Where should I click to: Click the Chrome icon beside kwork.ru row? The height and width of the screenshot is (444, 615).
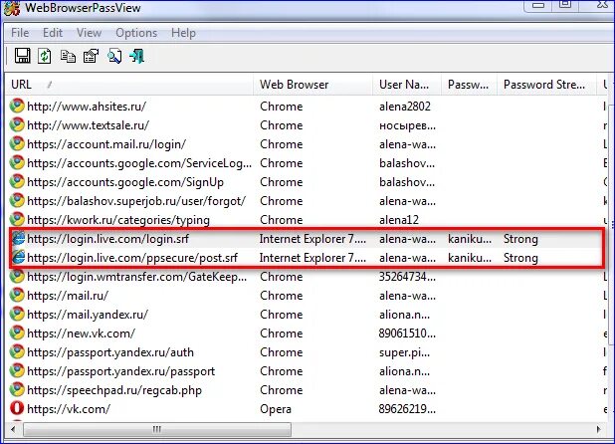tap(17, 219)
